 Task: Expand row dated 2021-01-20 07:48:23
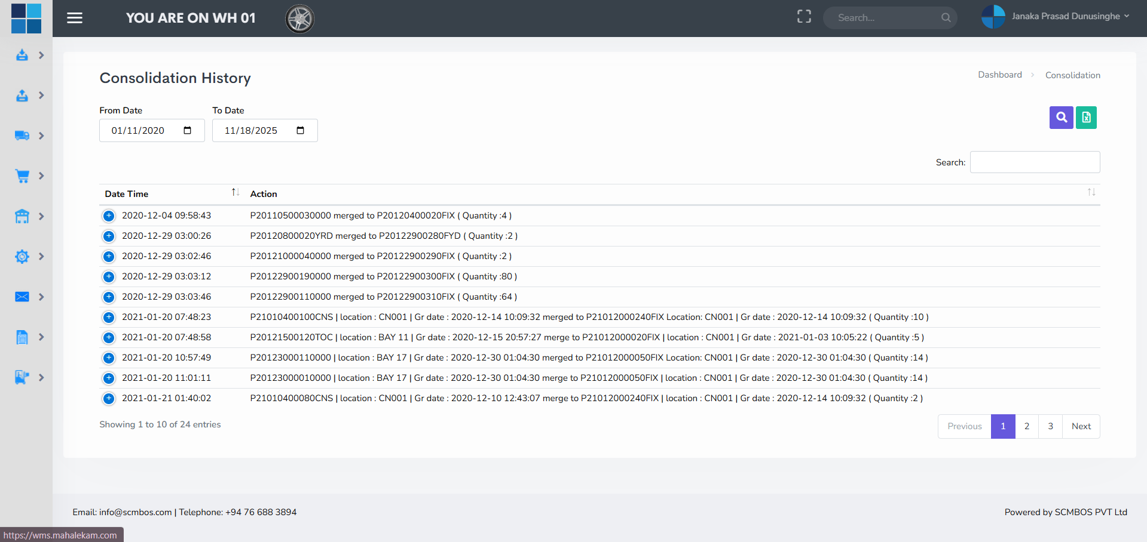tap(109, 318)
